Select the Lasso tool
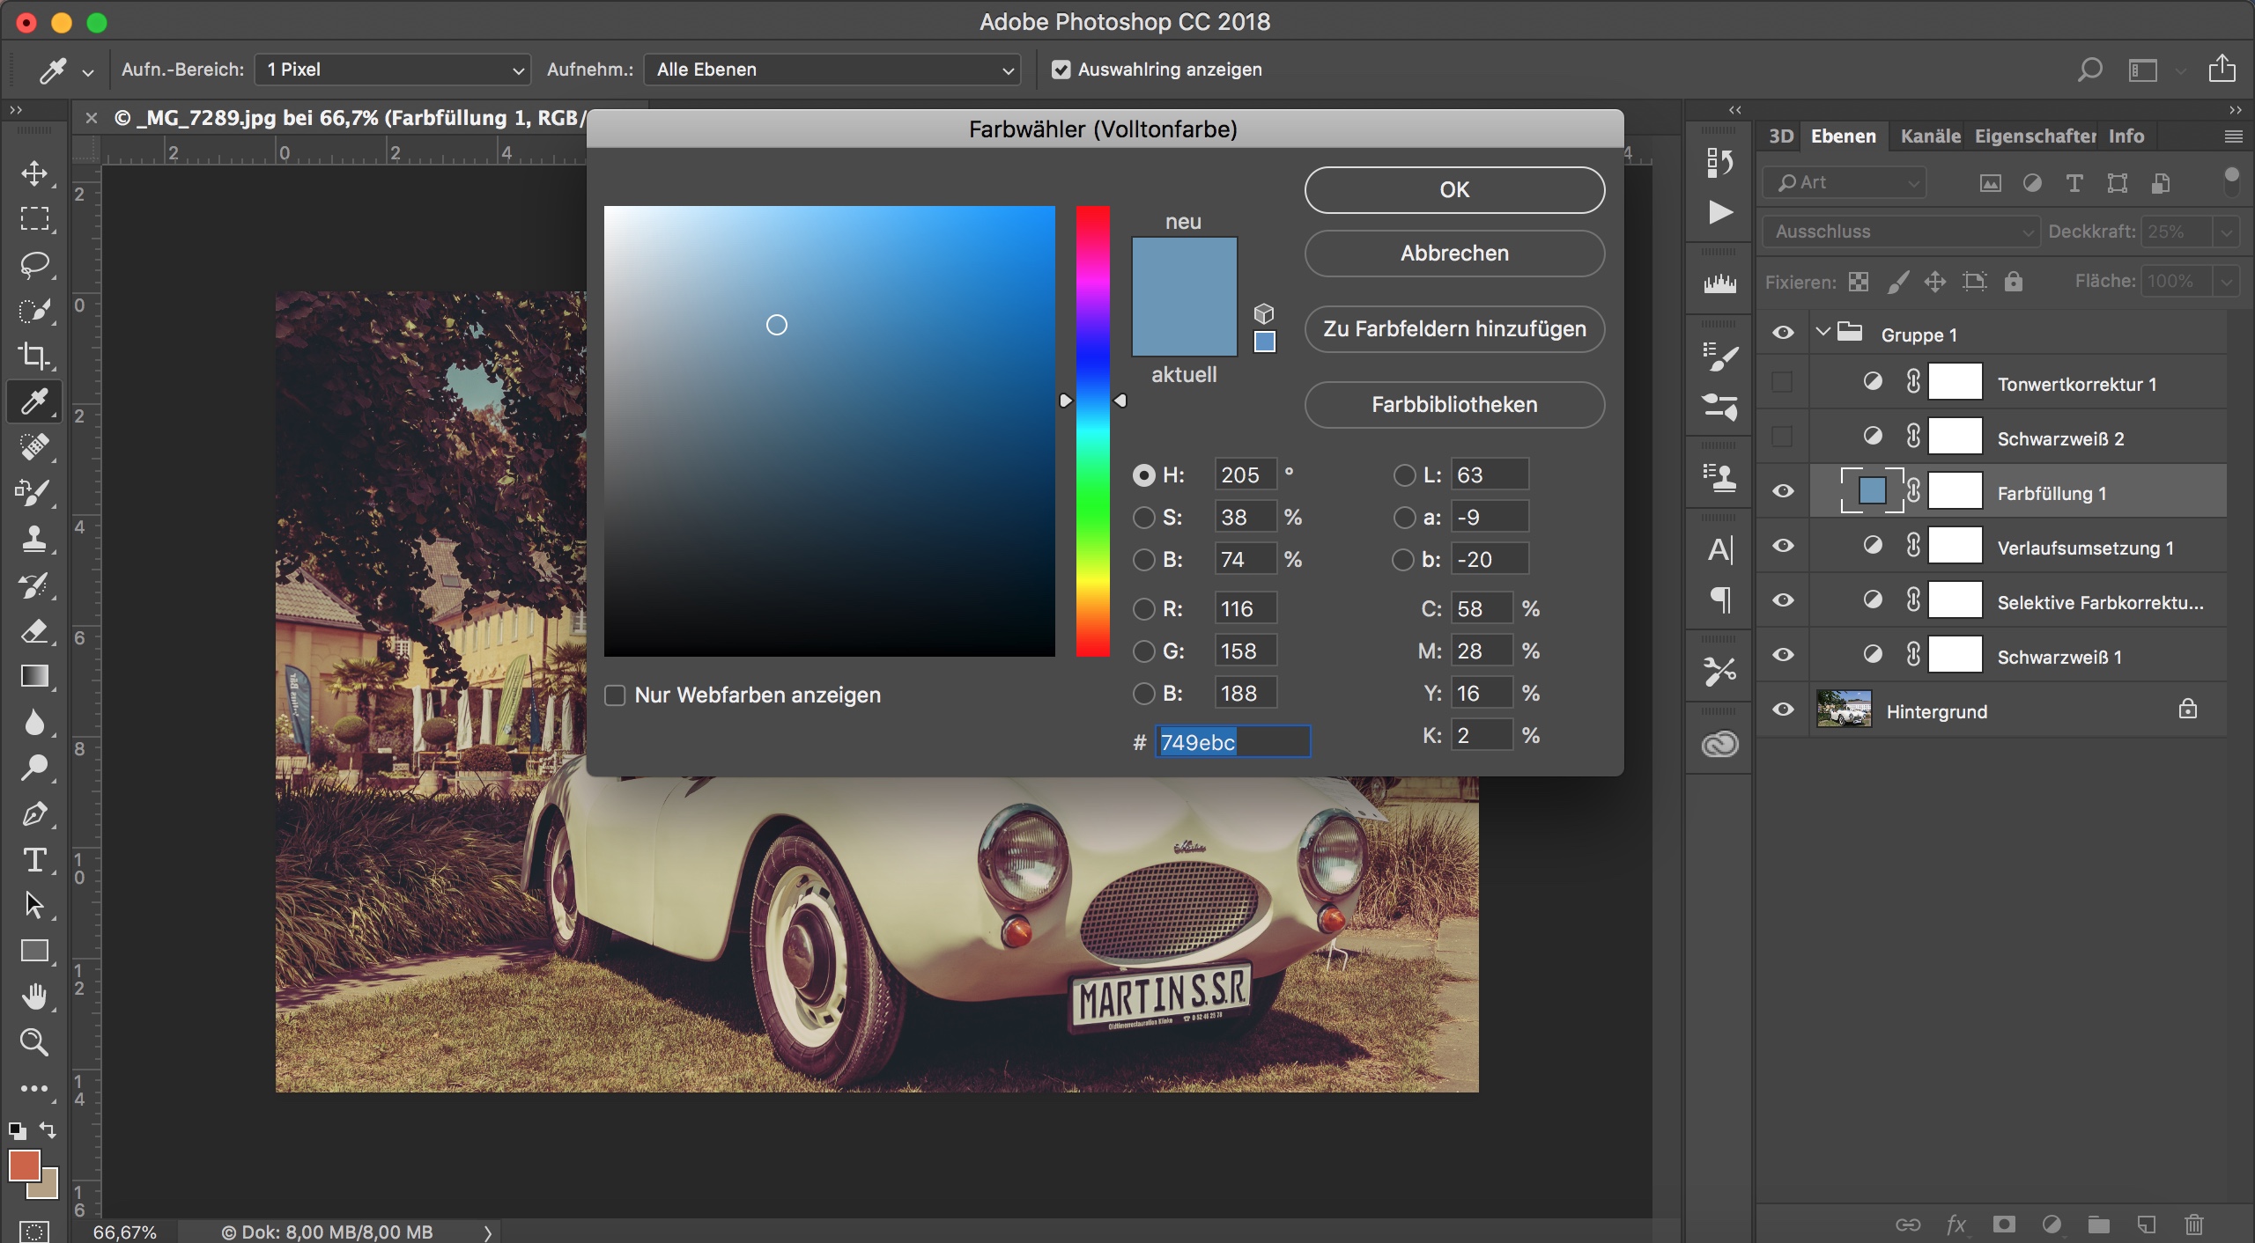2255x1243 pixels. click(x=34, y=265)
